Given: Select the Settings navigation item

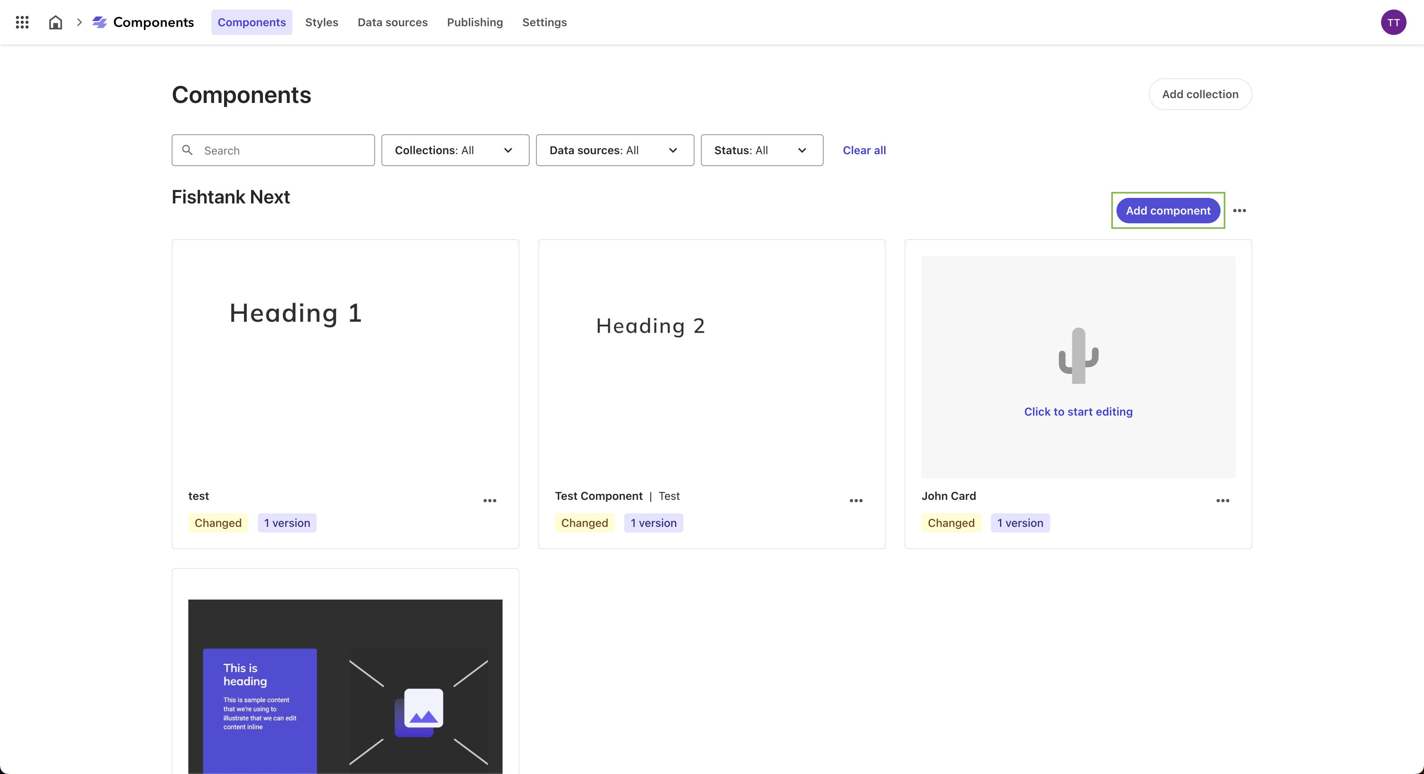Looking at the screenshot, I should pyautogui.click(x=544, y=22).
